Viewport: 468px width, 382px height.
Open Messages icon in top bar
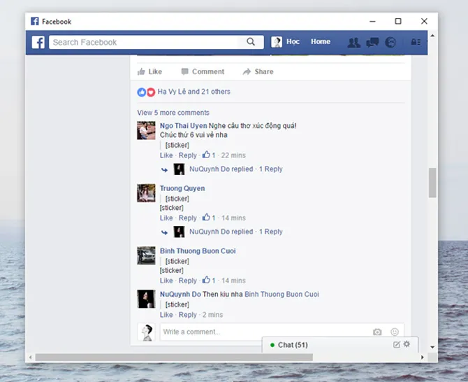372,43
